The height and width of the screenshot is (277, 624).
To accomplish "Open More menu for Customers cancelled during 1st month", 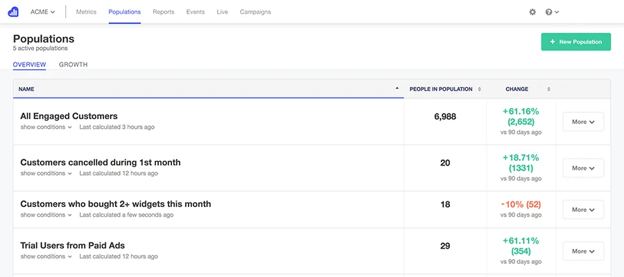I will pos(583,168).
